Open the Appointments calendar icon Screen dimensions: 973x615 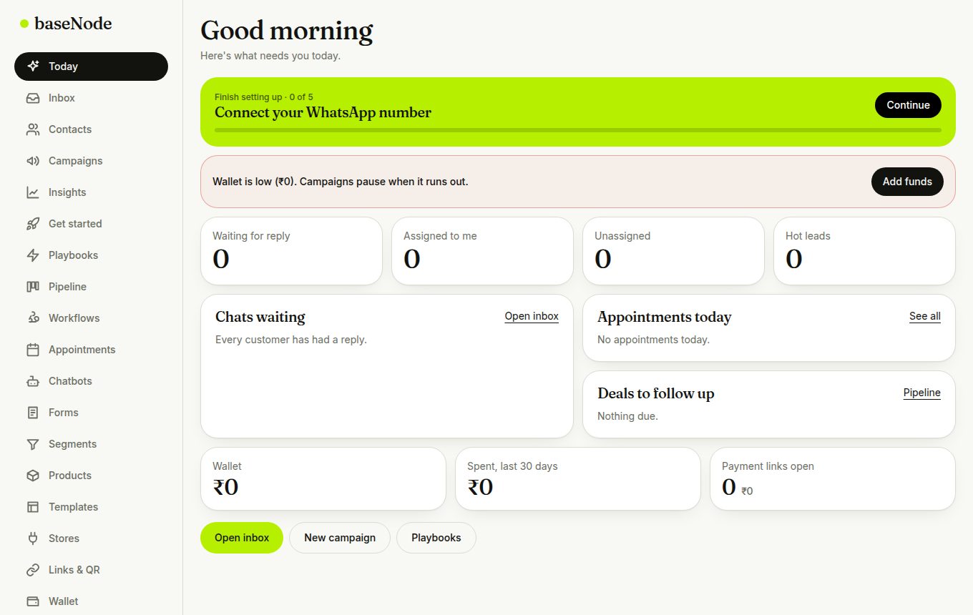(33, 350)
